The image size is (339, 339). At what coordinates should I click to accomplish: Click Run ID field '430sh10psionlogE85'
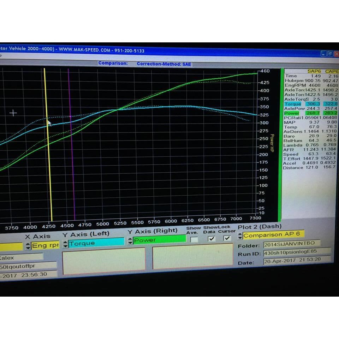[x=297, y=252]
